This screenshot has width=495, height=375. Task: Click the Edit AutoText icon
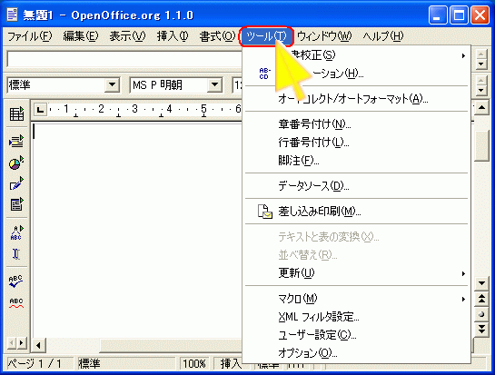pyautogui.click(x=16, y=232)
